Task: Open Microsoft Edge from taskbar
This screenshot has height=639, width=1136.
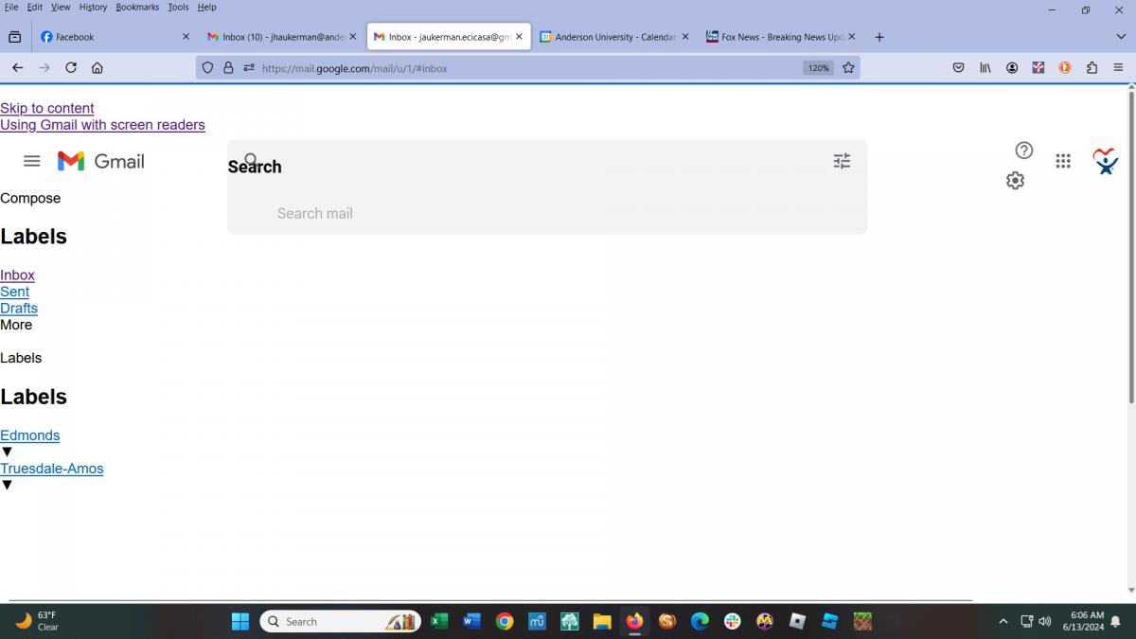Action: pyautogui.click(x=700, y=622)
